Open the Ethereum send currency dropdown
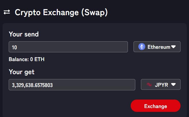 click(157, 47)
